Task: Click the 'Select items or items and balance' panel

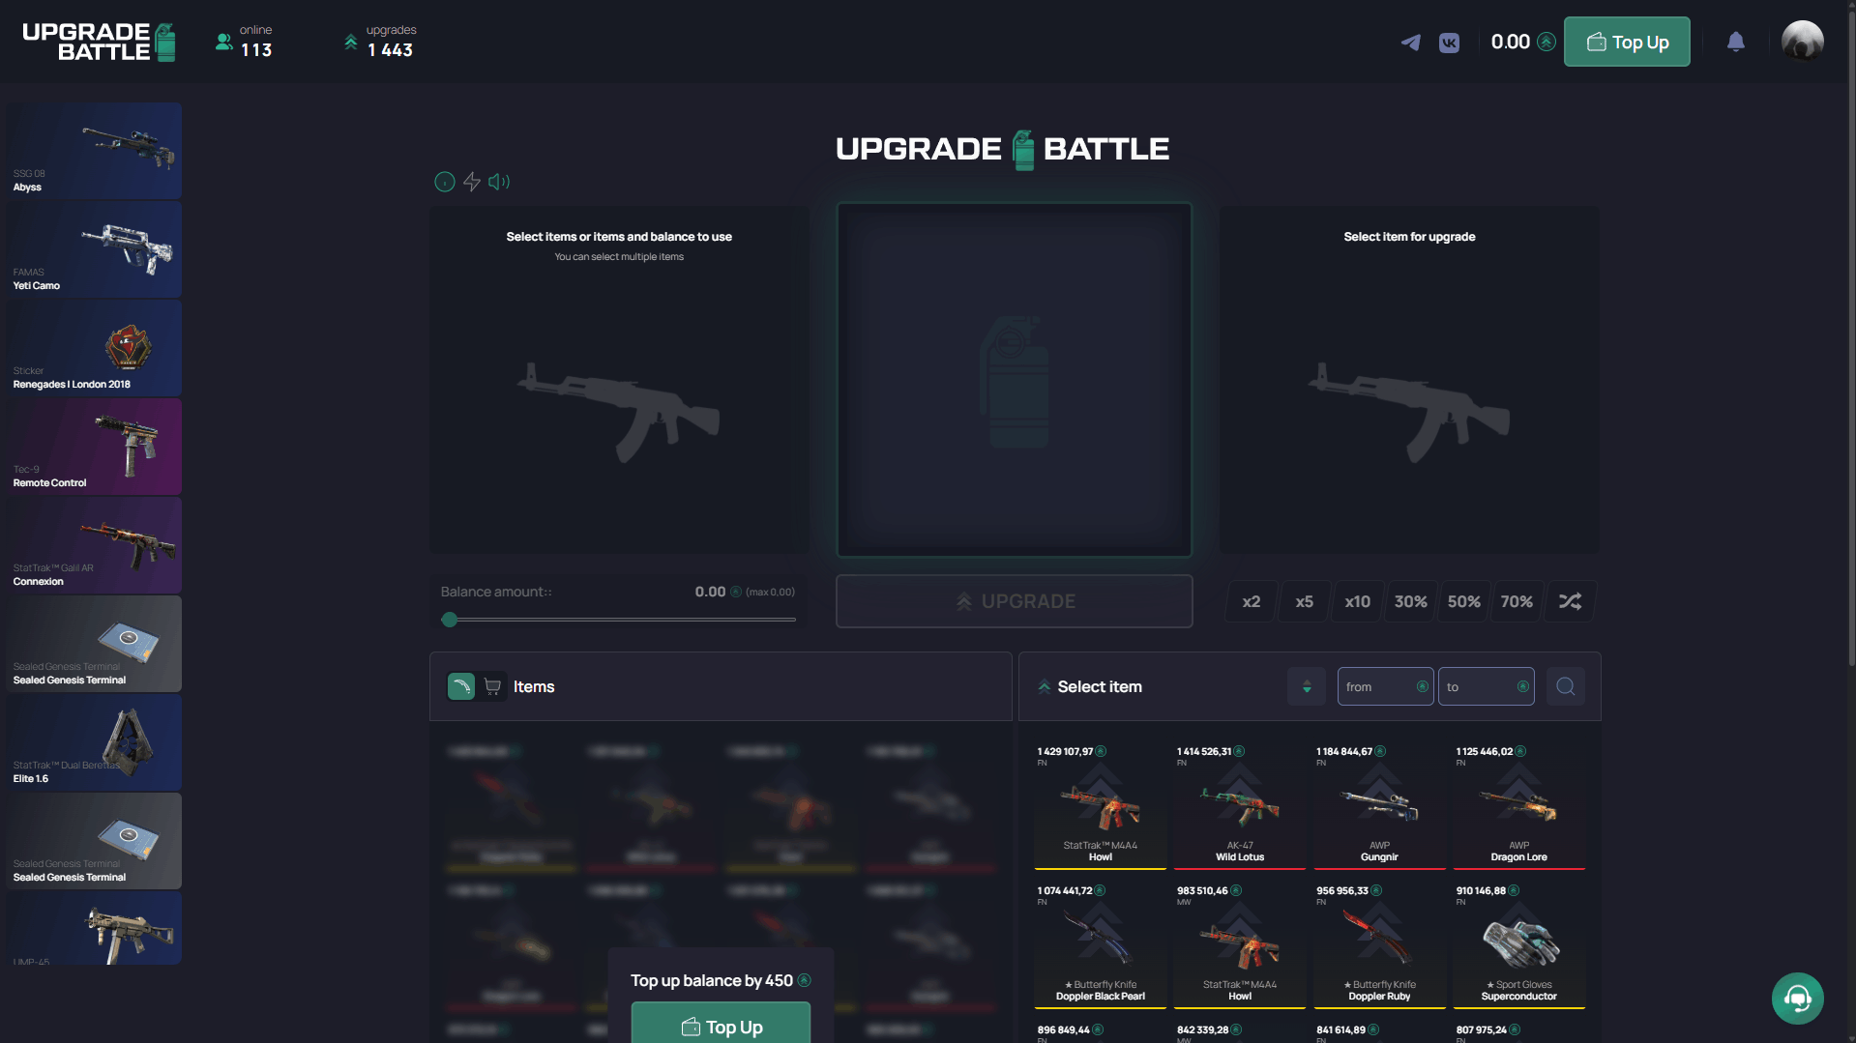Action: (x=619, y=380)
